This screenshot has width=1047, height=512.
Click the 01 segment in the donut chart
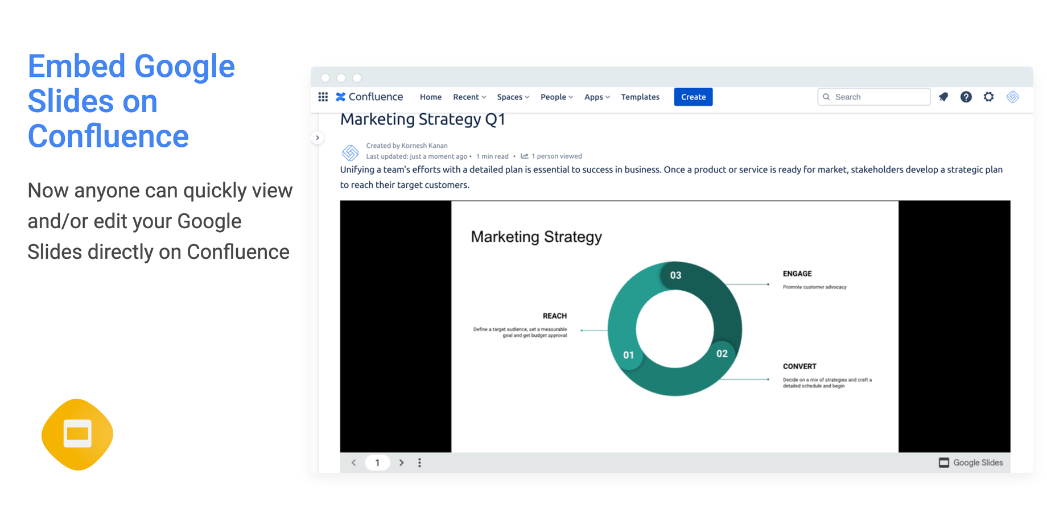pyautogui.click(x=628, y=355)
